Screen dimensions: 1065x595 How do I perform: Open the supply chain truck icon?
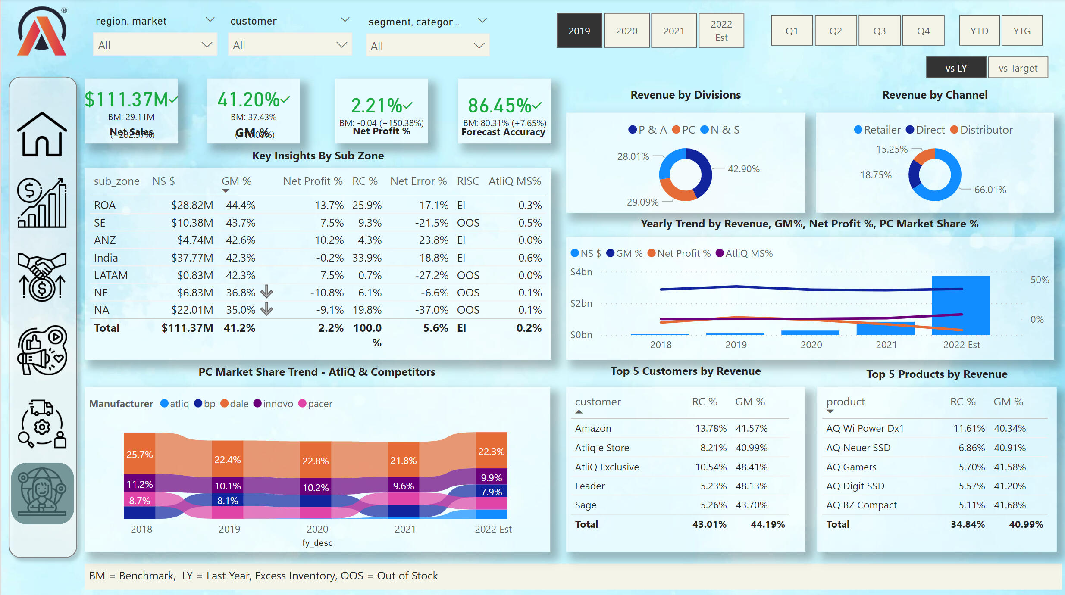(x=42, y=424)
